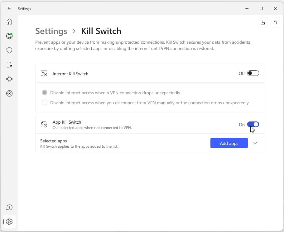Turn off the App Kill Switch toggle
This screenshot has width=284, height=232.
point(253,125)
